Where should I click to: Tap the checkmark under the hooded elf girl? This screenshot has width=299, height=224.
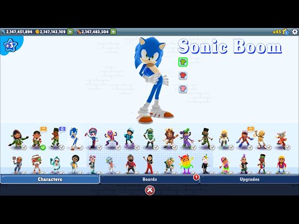pyautogui.click(x=24, y=147)
